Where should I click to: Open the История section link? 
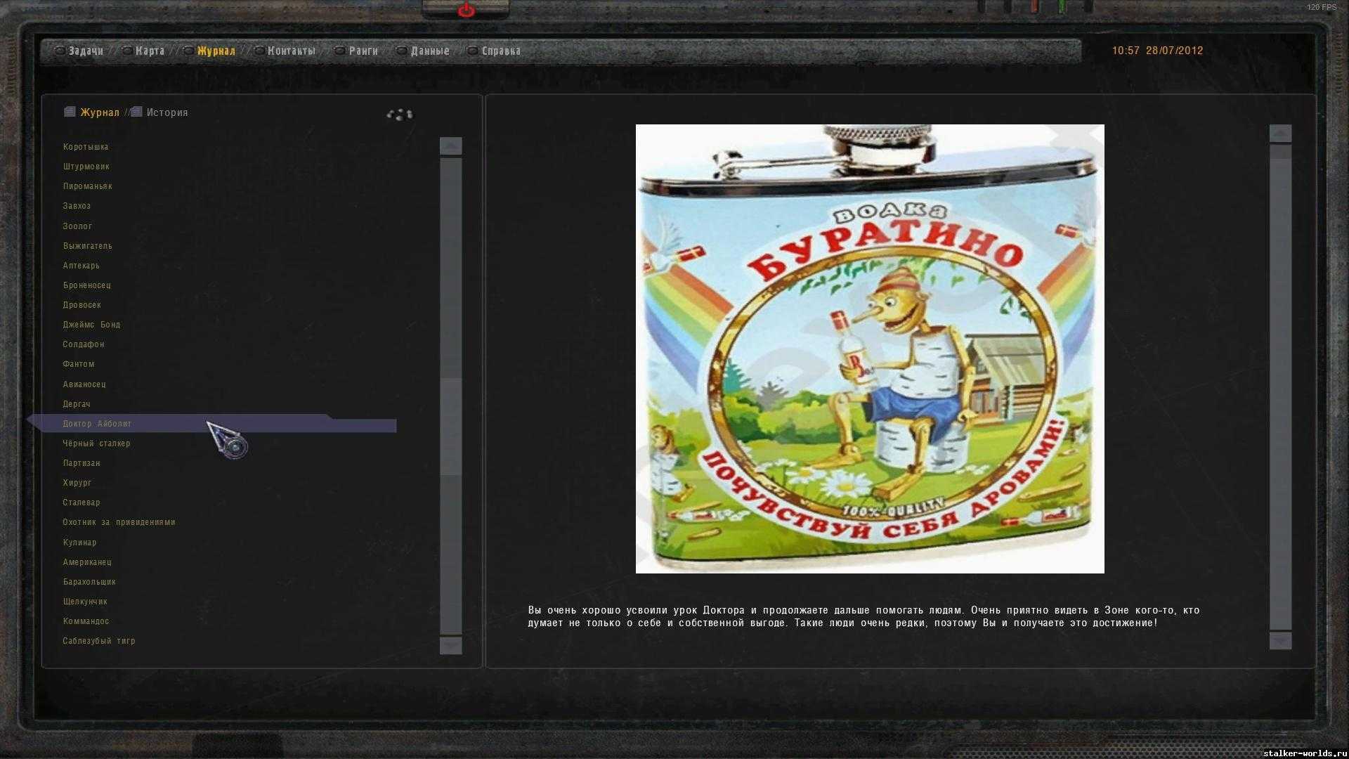click(167, 112)
